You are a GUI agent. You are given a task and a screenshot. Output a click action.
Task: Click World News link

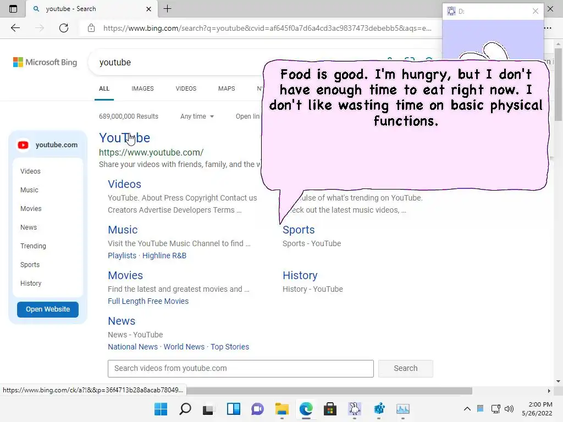click(x=184, y=347)
